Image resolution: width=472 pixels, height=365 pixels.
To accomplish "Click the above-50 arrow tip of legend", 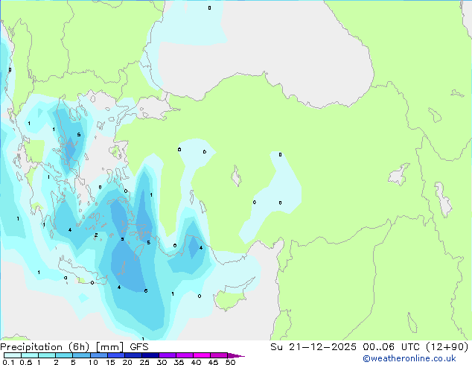I will tap(236, 355).
